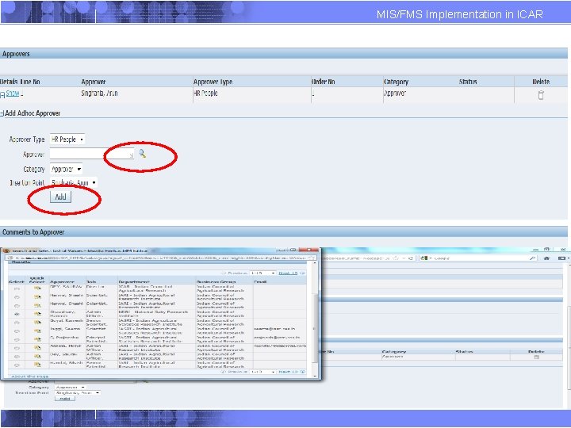Image resolution: width=571 pixels, height=428 pixels.
Task: Open Insertion Point dropdown in background window form
Action: point(77,393)
